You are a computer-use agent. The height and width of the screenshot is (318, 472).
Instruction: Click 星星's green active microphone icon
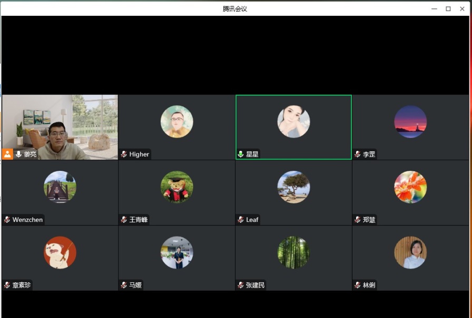coord(241,154)
